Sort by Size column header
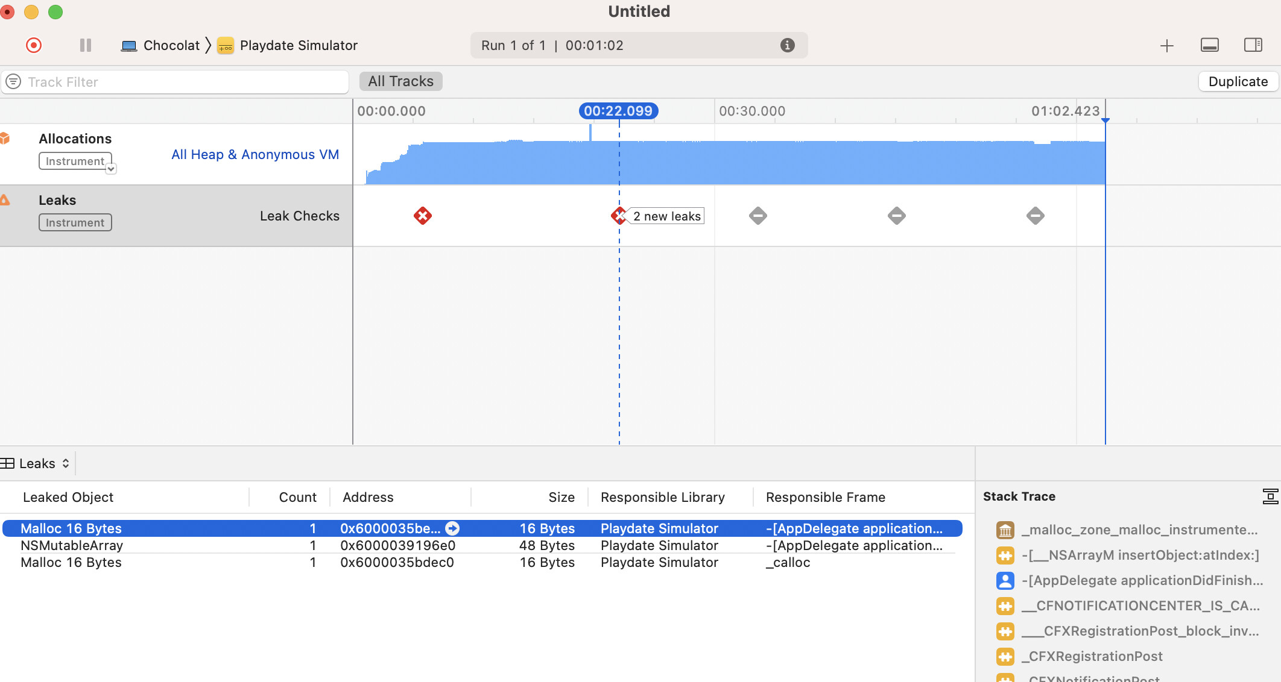This screenshot has width=1281, height=682. pyautogui.click(x=561, y=497)
